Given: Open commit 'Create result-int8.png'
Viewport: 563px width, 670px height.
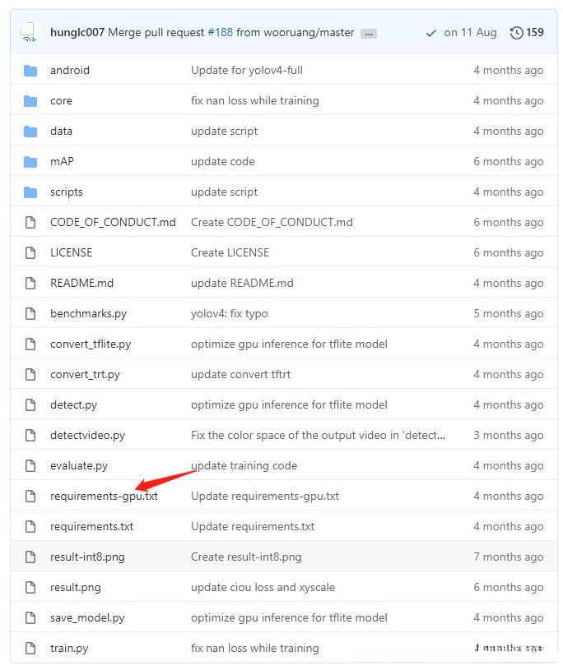Looking at the screenshot, I should [x=246, y=557].
